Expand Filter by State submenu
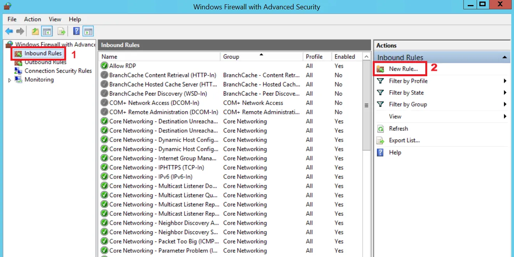 [406, 93]
